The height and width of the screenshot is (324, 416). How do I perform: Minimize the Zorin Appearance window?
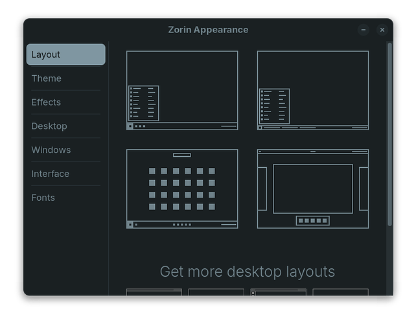tap(364, 30)
